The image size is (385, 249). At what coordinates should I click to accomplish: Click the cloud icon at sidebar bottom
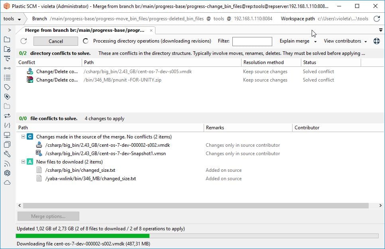7,182
